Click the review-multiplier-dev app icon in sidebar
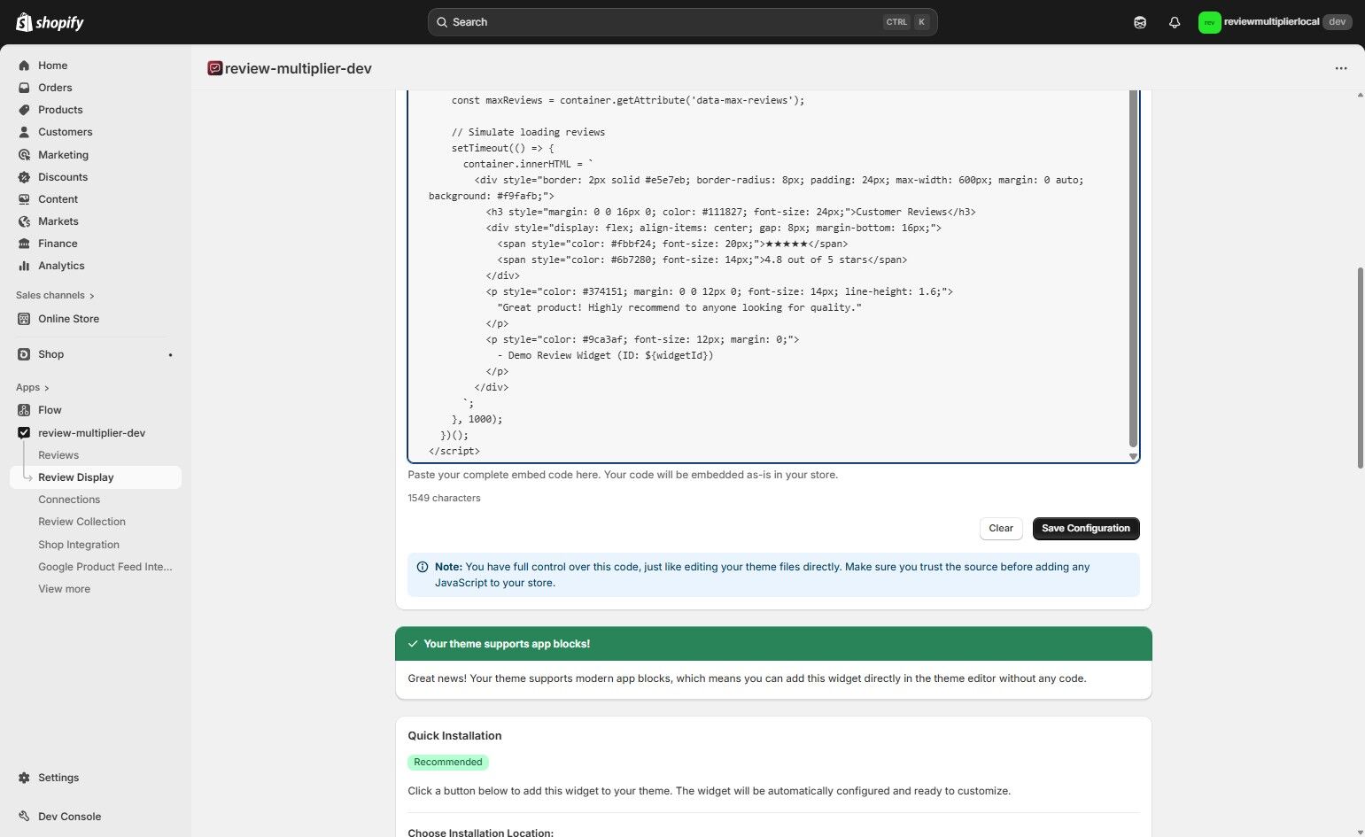This screenshot has width=1365, height=837. click(24, 433)
